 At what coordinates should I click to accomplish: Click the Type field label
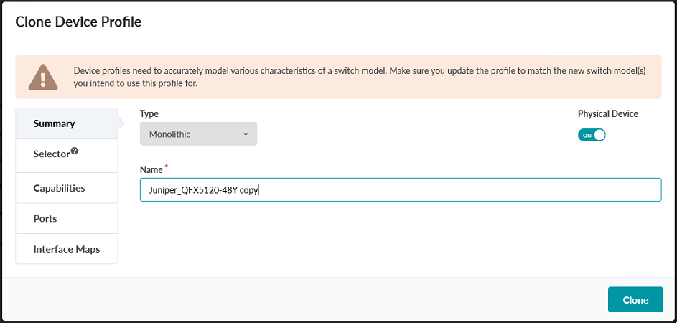click(x=149, y=113)
